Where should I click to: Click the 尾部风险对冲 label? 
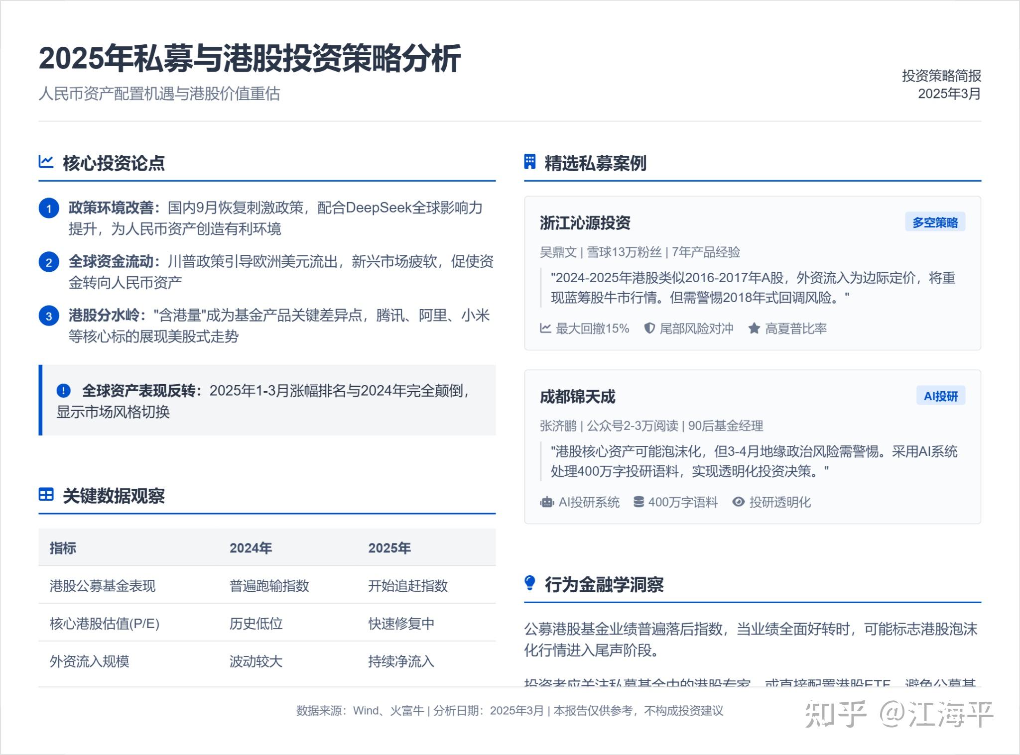pyautogui.click(x=696, y=328)
